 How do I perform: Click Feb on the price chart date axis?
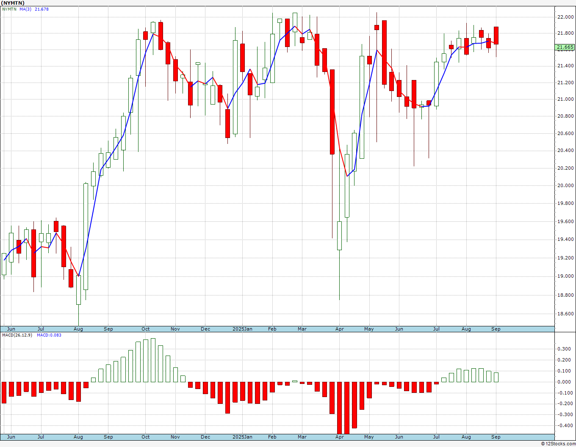272,329
